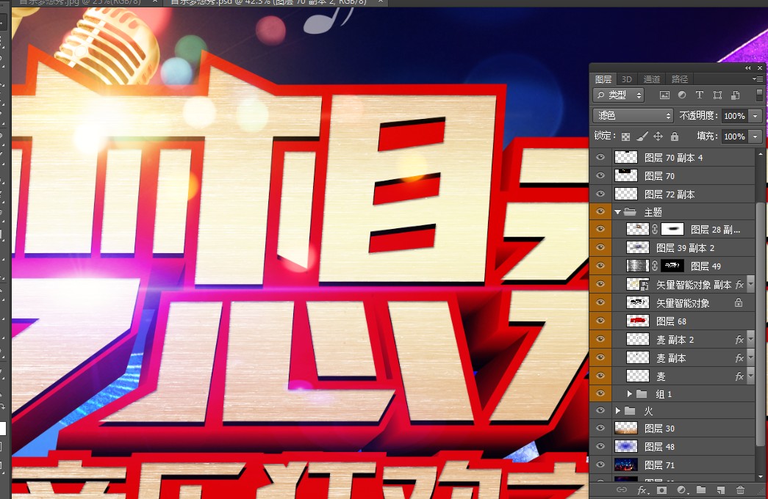Switch to the 通道 tab

(651, 79)
